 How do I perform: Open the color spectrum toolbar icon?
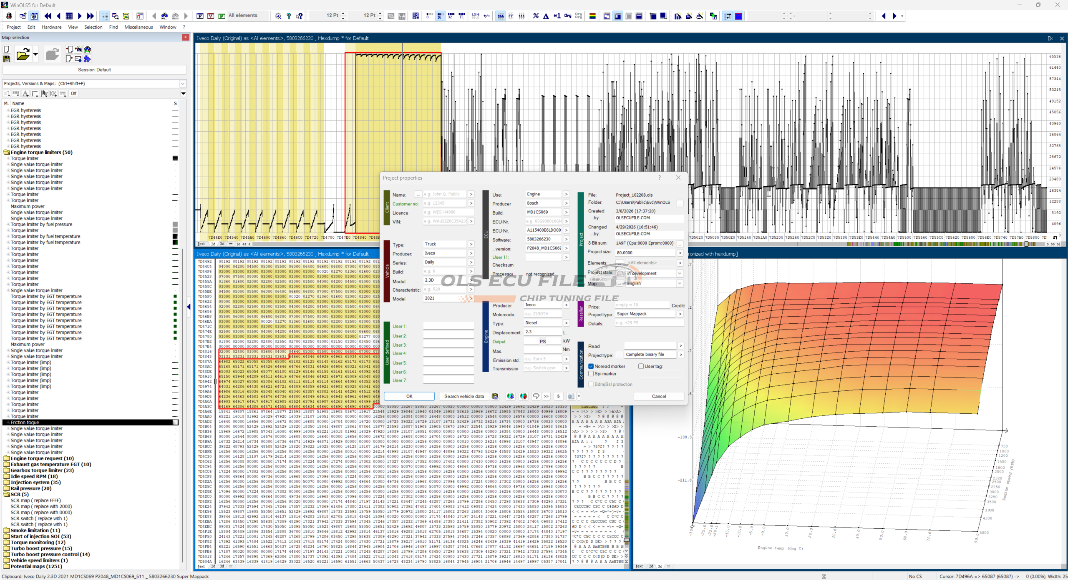click(x=592, y=16)
